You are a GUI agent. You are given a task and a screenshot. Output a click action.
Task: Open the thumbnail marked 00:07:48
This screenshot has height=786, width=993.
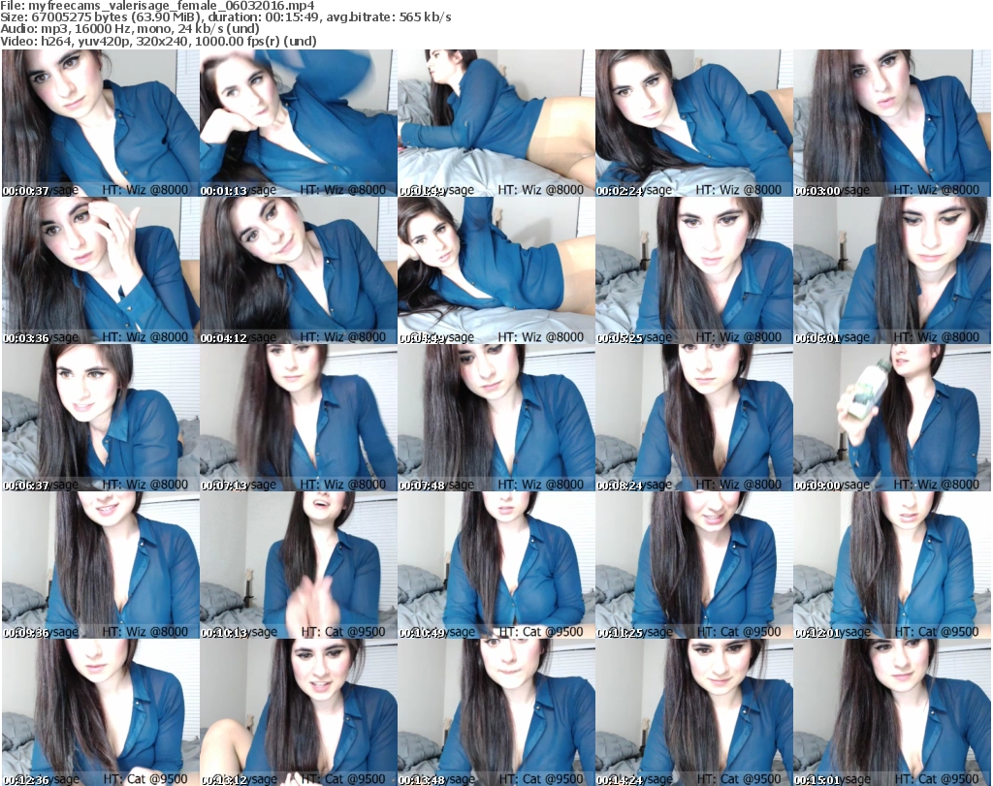496,418
